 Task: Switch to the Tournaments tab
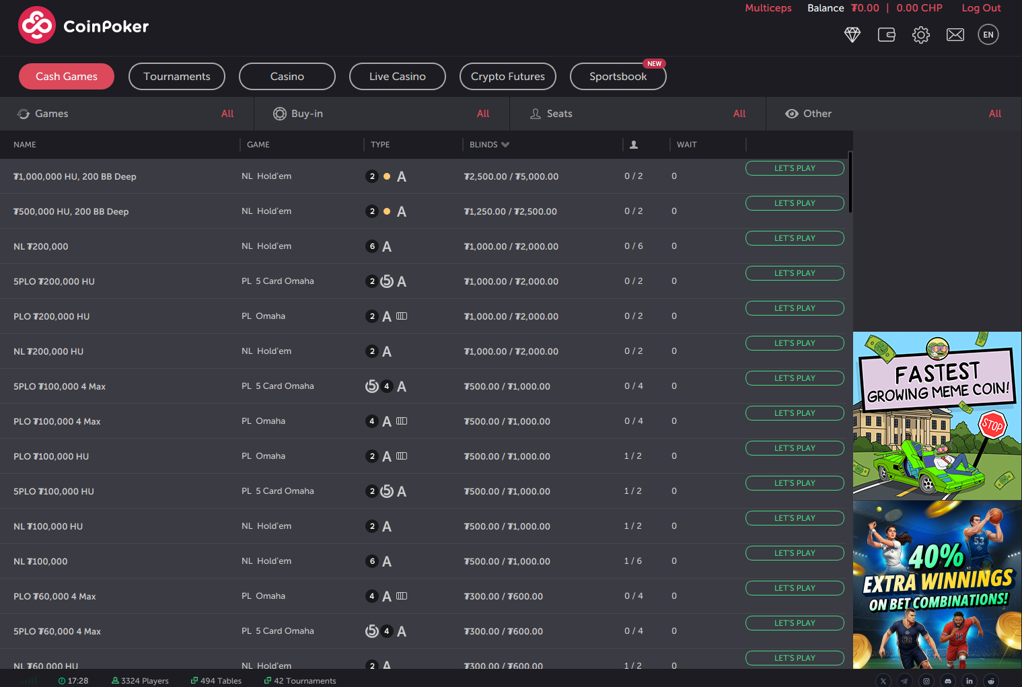[x=177, y=77]
